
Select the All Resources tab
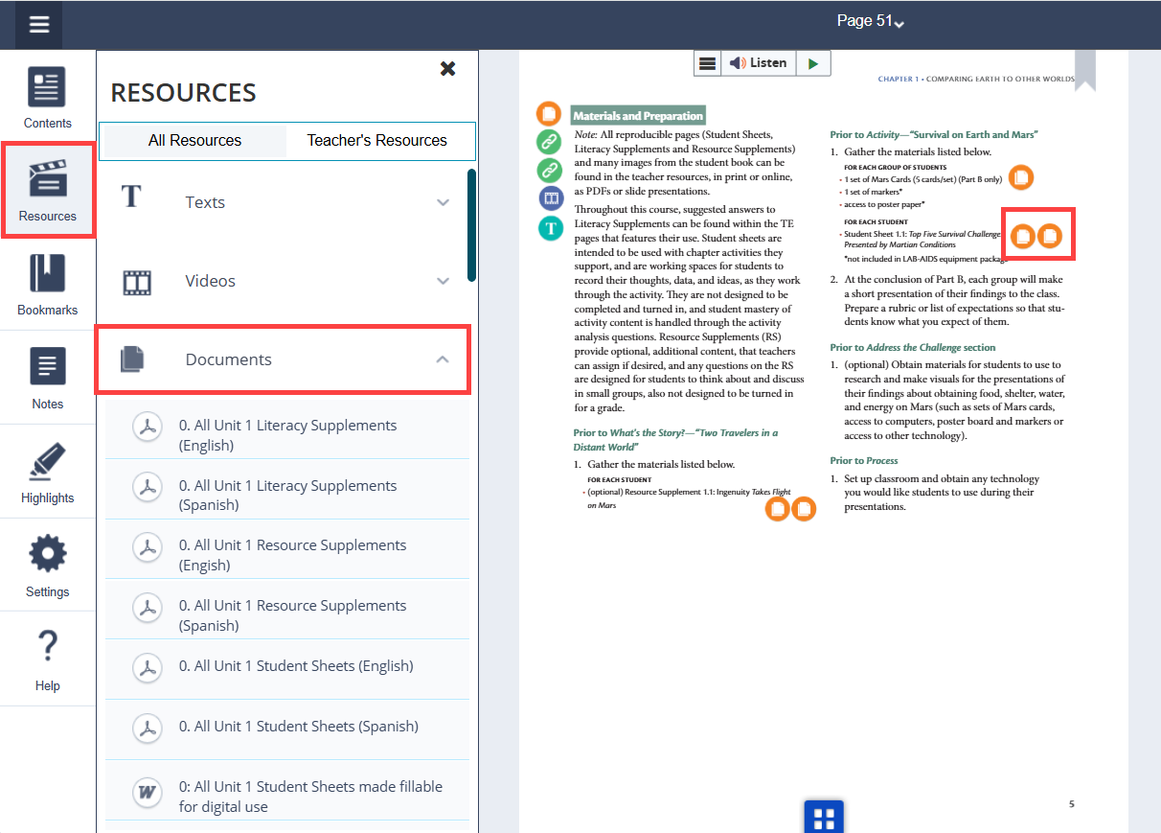point(194,140)
